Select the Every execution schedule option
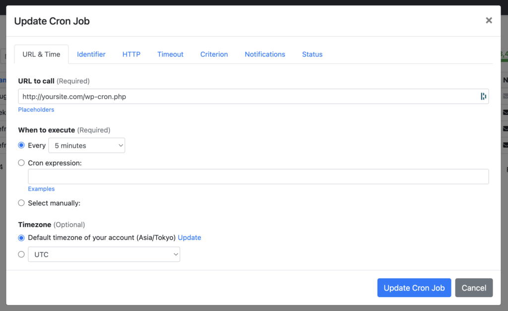Viewport: 508px width, 311px height. tap(20, 145)
